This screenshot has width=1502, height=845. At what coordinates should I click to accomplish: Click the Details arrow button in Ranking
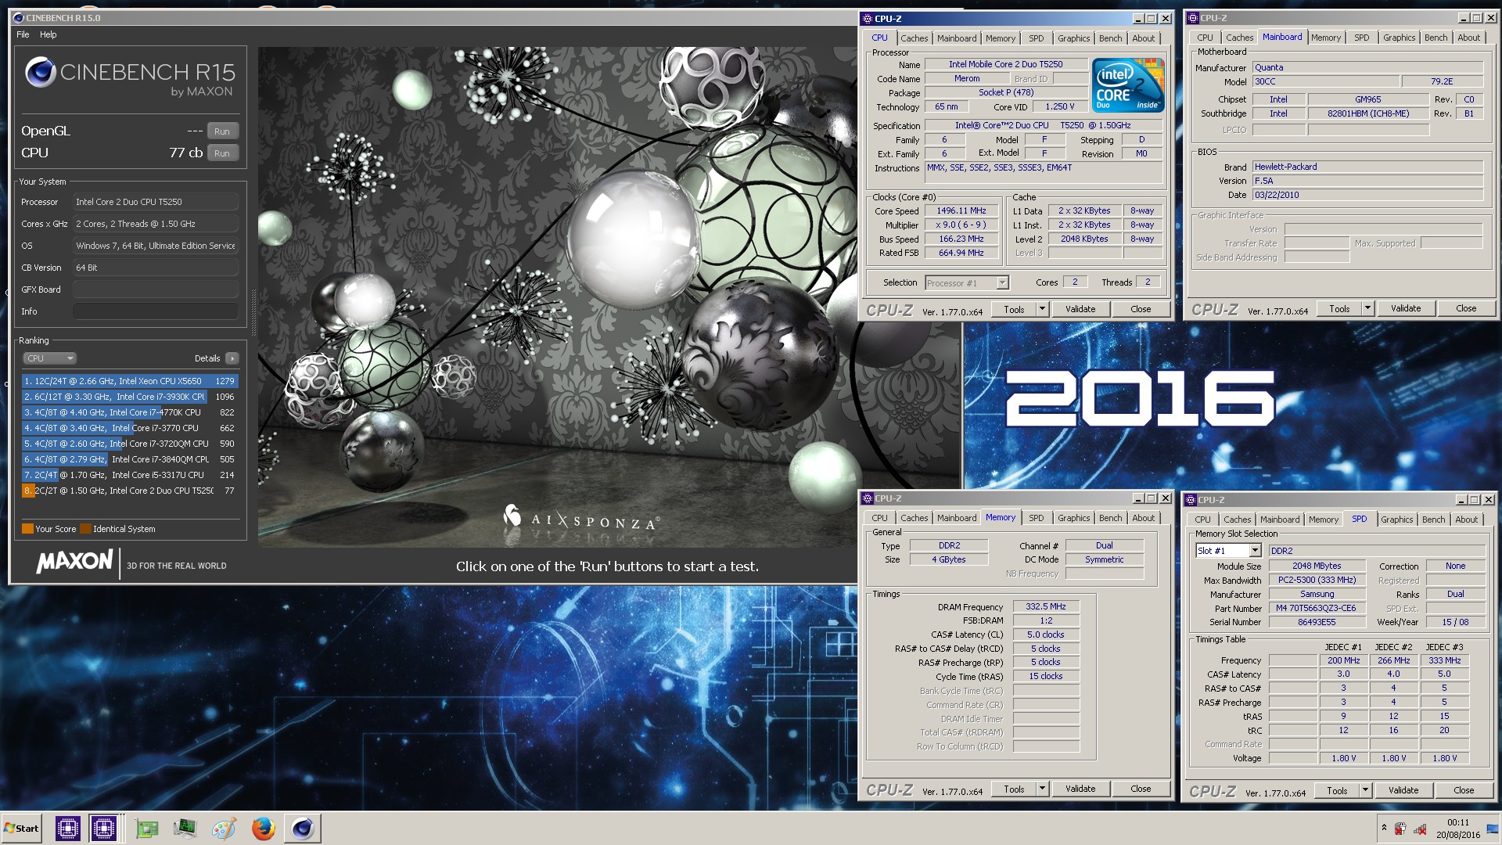pyautogui.click(x=232, y=358)
